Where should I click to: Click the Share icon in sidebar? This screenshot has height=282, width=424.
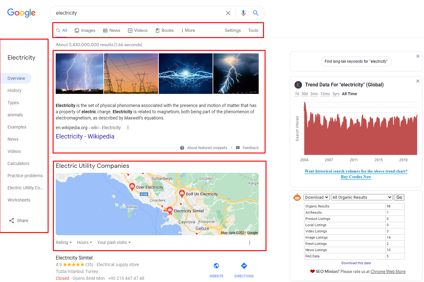[12, 221]
